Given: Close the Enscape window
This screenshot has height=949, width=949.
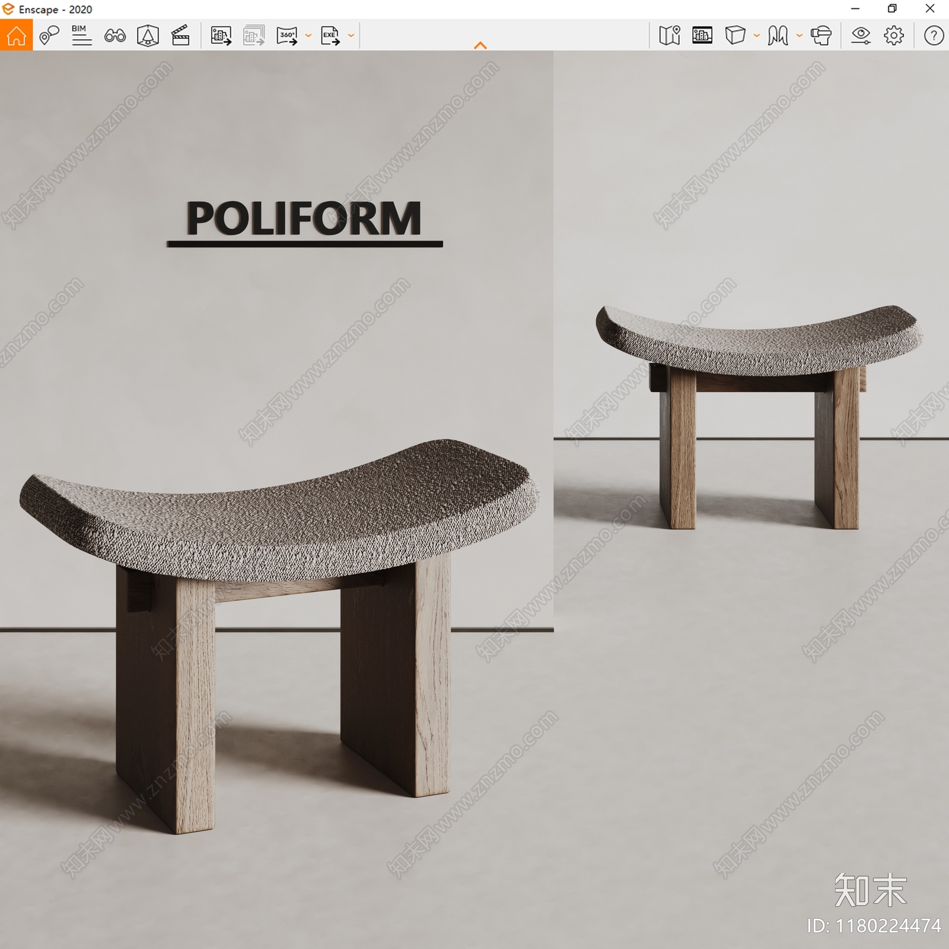Looking at the screenshot, I should (x=930, y=9).
